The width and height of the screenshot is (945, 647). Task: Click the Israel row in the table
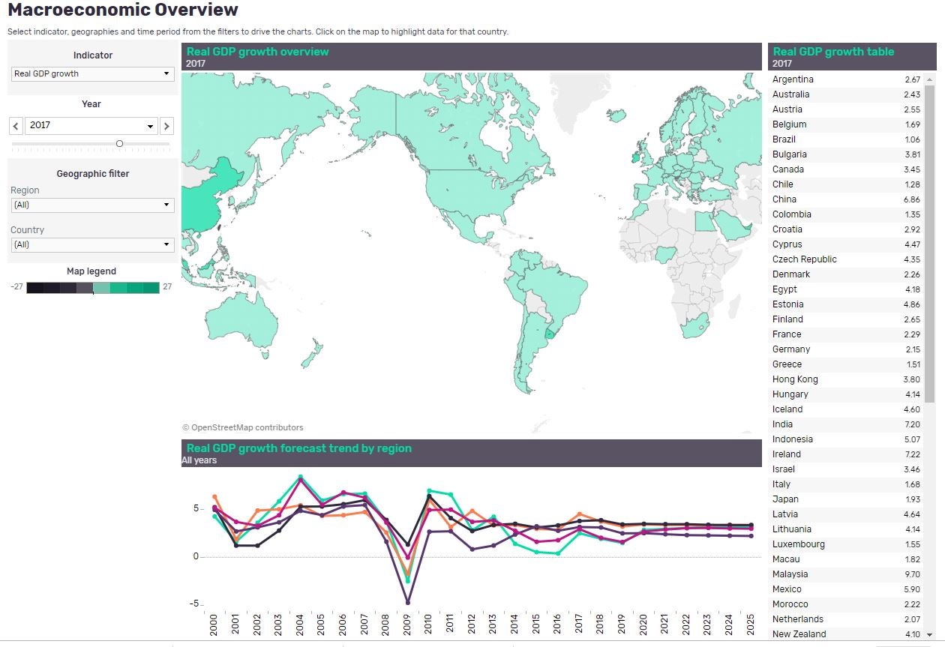[846, 469]
